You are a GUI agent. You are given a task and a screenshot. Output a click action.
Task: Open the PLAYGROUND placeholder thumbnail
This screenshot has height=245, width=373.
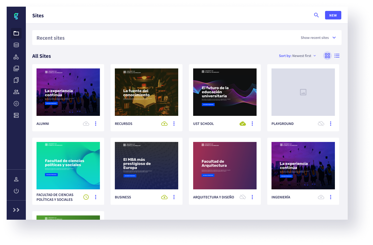click(x=303, y=92)
